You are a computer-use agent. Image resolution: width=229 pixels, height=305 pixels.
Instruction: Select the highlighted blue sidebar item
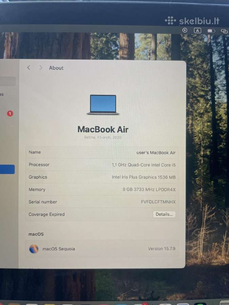coord(7,169)
